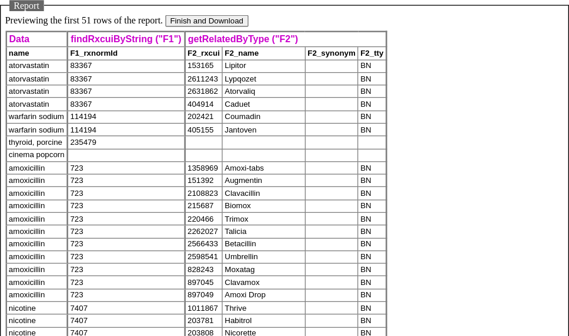Click the Biomox cell
Viewport: 569px width, 336px height.
coord(264,206)
